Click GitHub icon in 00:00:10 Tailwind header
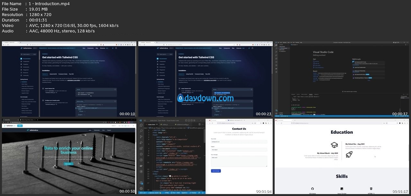The height and width of the screenshot is (196, 411). coord(116,48)
